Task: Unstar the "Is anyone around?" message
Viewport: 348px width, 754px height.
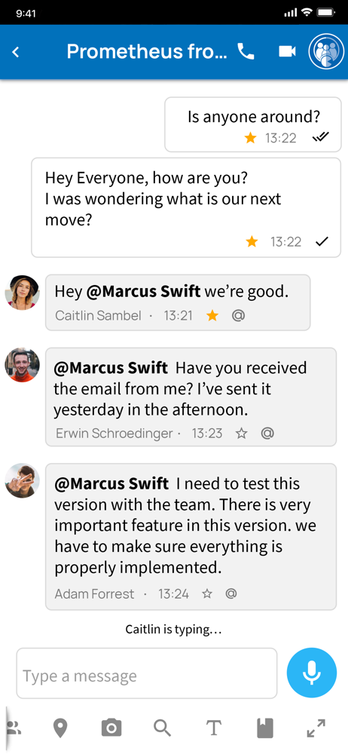Action: (250, 139)
